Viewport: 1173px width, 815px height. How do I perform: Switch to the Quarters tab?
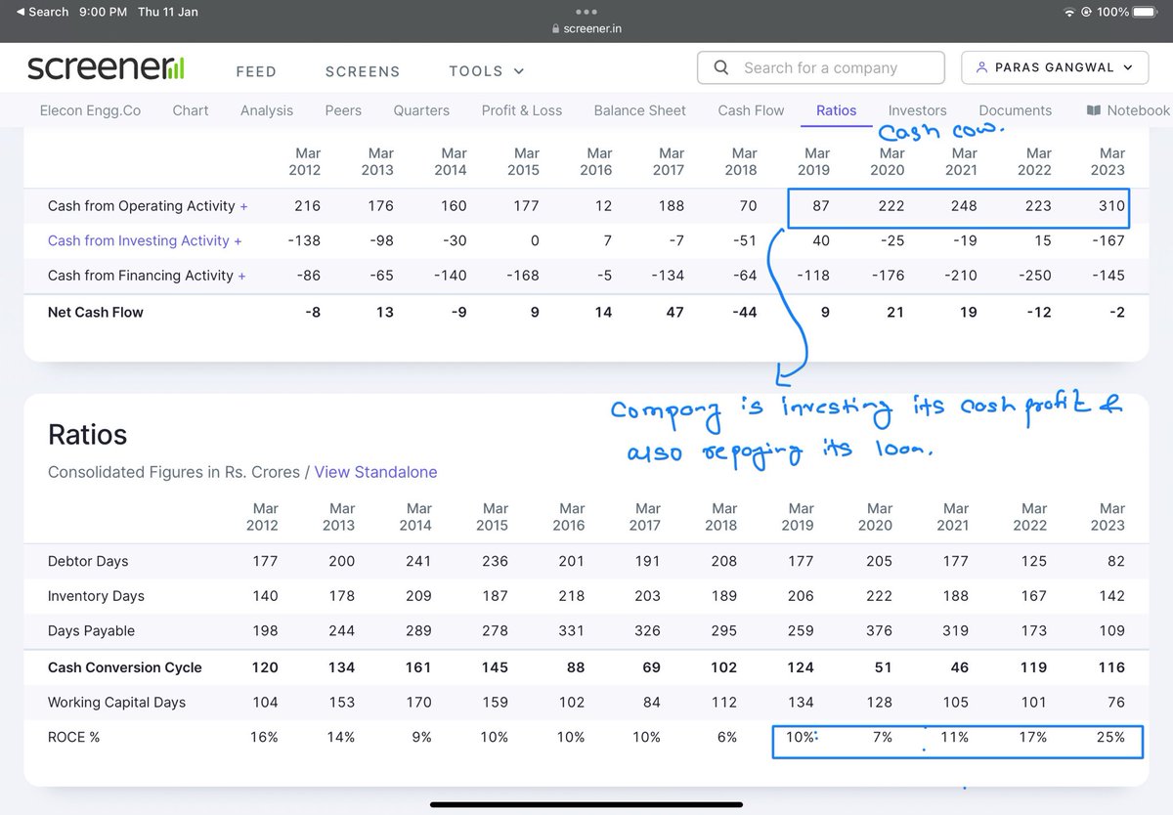(x=421, y=110)
